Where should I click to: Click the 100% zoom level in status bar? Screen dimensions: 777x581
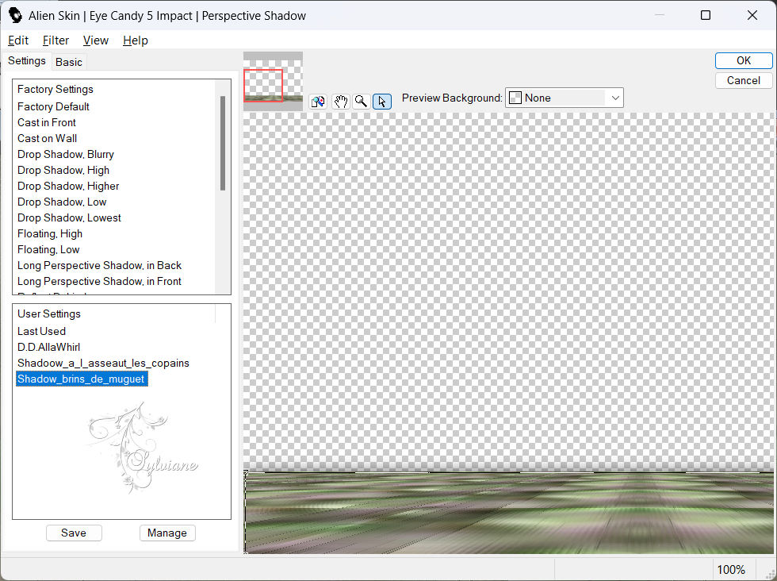coord(731,570)
